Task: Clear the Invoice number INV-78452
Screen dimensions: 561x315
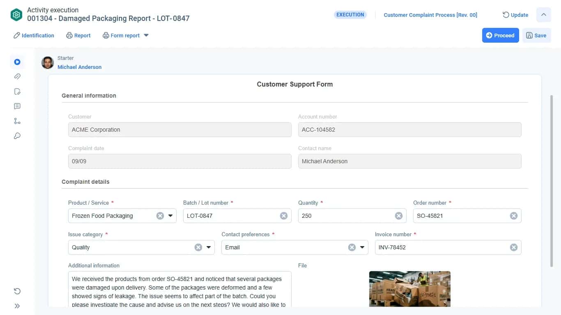Action: [x=514, y=247]
